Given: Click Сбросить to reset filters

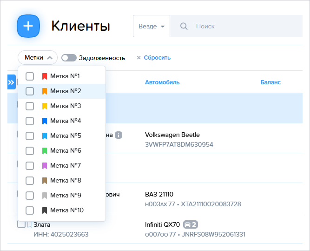Looking at the screenshot, I should click(157, 58).
